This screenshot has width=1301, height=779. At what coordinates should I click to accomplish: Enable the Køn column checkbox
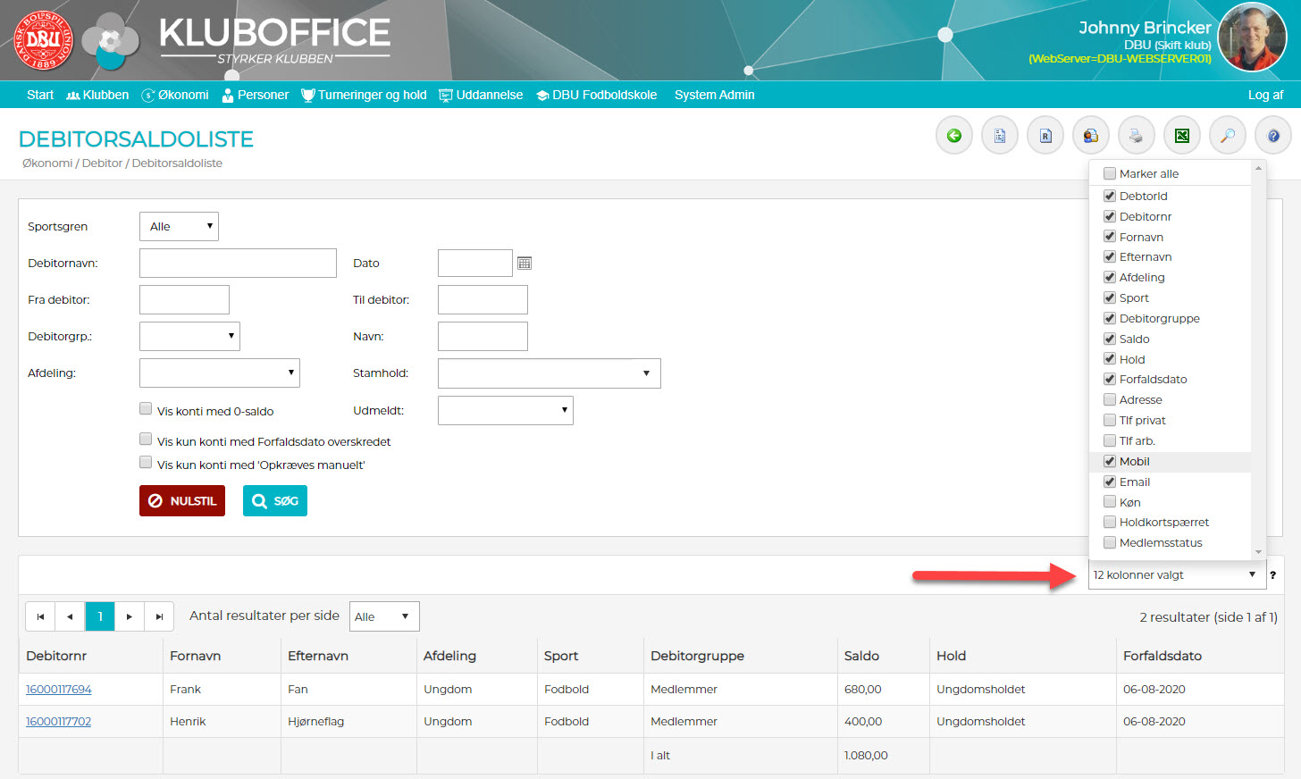point(1110,502)
